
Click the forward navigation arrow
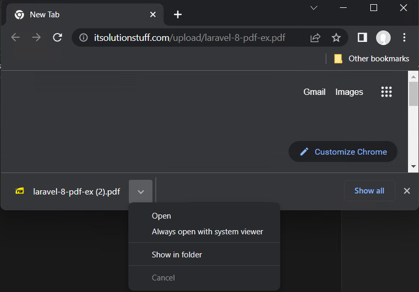pos(36,37)
